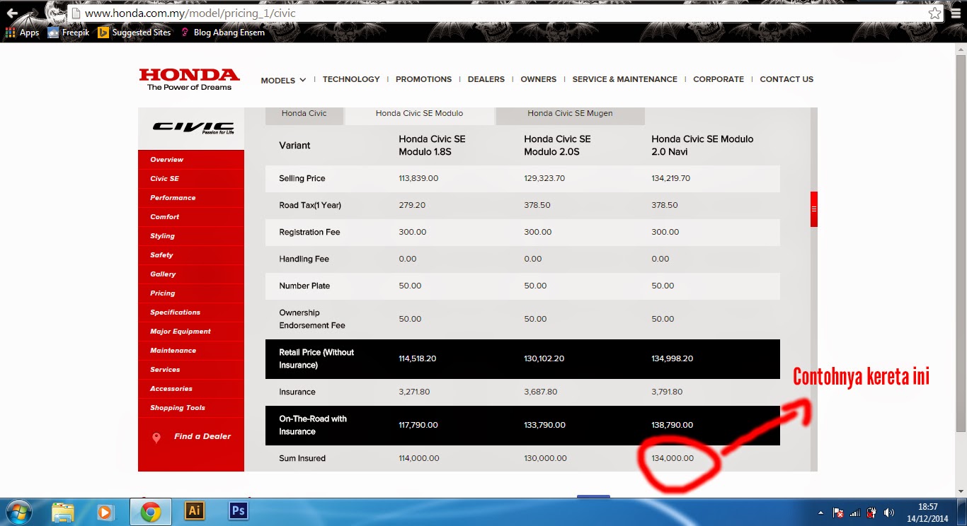Click the power battery tray icon
Screen dimensions: 967x526
coord(872,513)
